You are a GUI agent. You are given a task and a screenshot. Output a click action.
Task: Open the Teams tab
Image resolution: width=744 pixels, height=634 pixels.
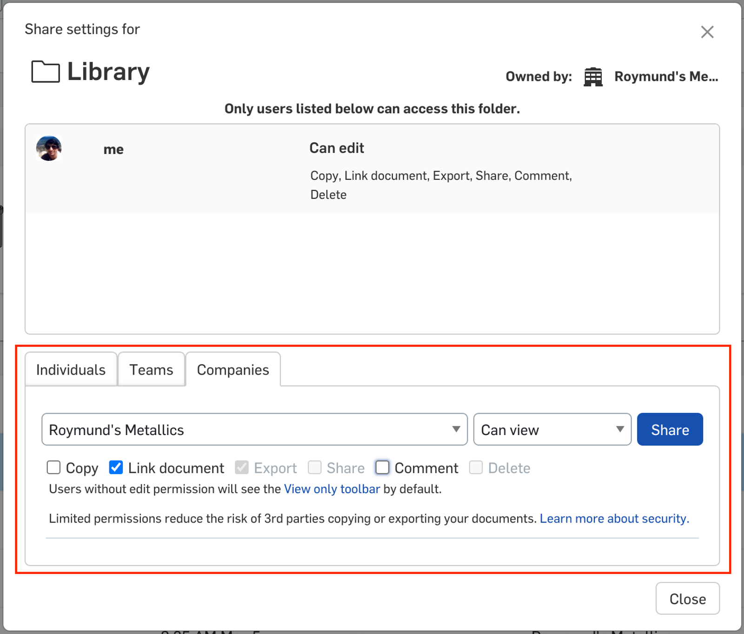tap(151, 370)
